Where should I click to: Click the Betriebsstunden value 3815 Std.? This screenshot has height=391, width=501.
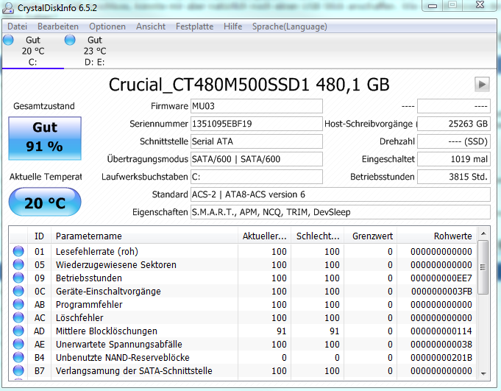coord(454,177)
